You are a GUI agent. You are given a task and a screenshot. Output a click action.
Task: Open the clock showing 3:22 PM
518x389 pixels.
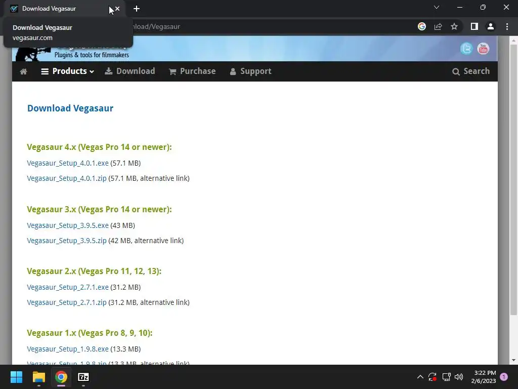pos(483,377)
